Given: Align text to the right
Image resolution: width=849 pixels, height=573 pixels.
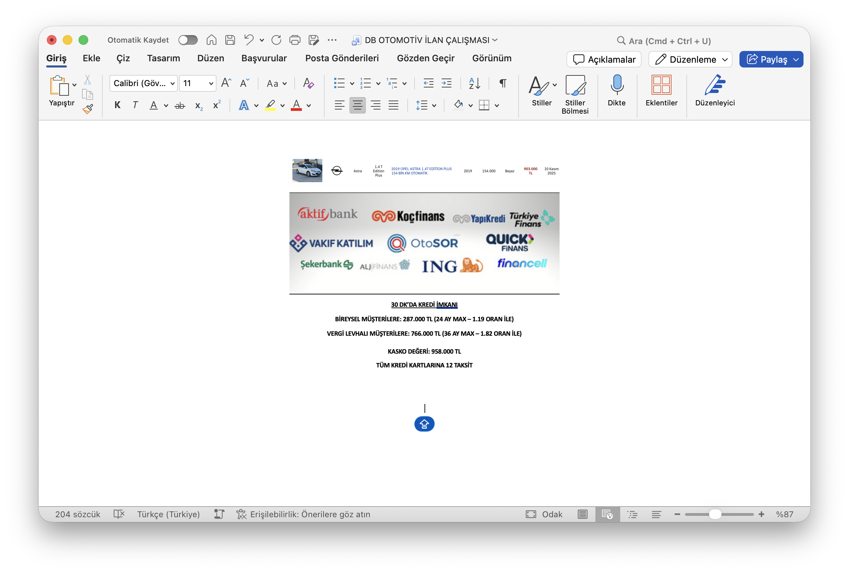Looking at the screenshot, I should click(x=375, y=105).
